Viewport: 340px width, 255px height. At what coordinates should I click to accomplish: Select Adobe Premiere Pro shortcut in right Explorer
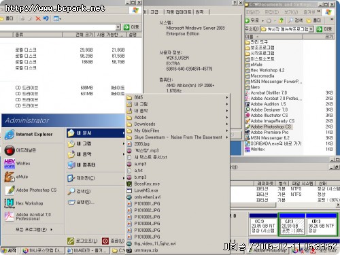(x=267, y=132)
